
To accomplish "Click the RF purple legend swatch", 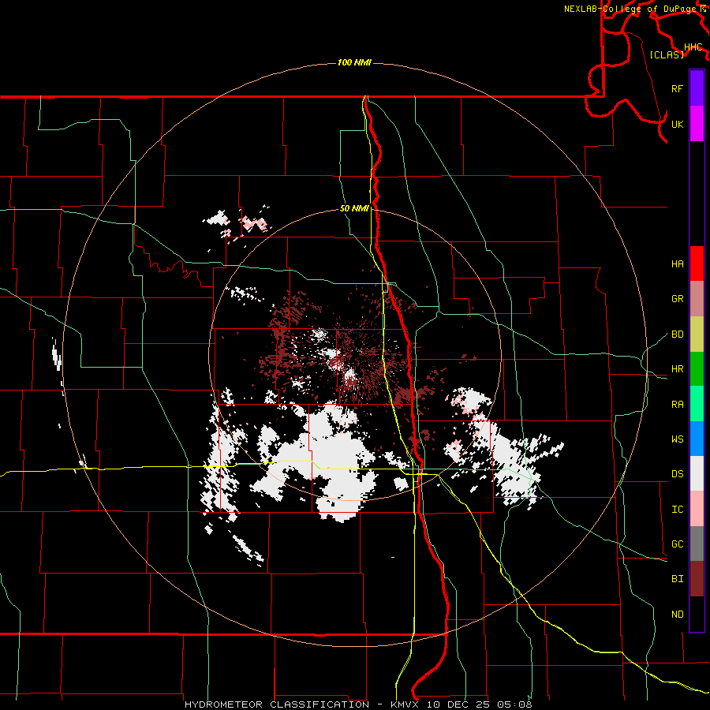I will (x=697, y=88).
